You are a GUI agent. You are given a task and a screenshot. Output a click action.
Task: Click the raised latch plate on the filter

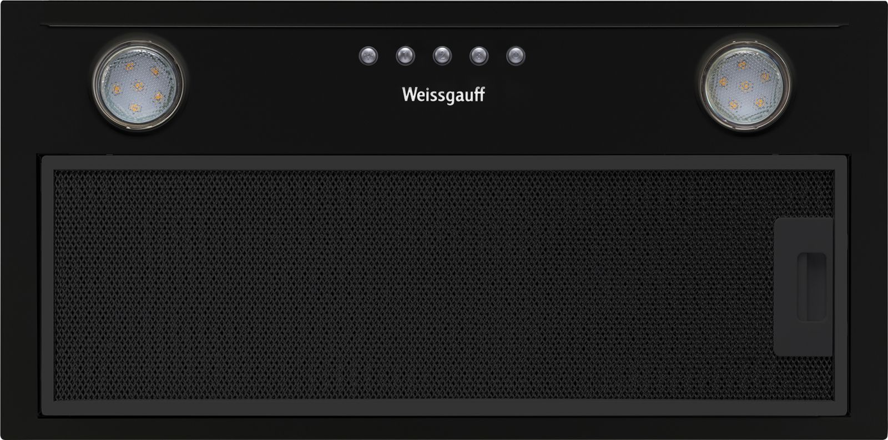coord(804,286)
